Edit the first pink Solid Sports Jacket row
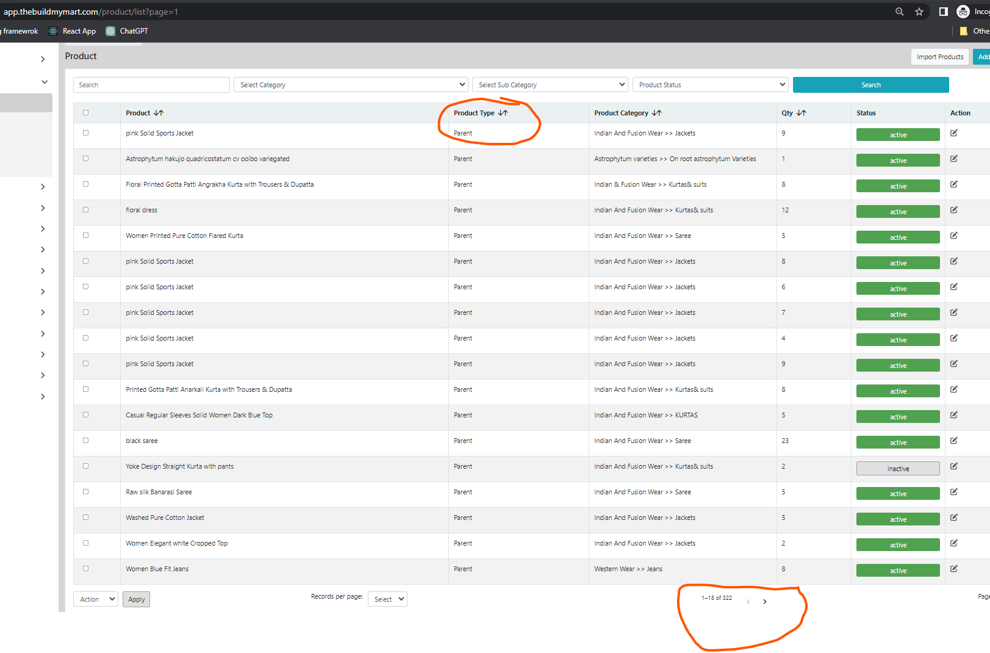Screen dimensions: 990x653 (x=954, y=133)
